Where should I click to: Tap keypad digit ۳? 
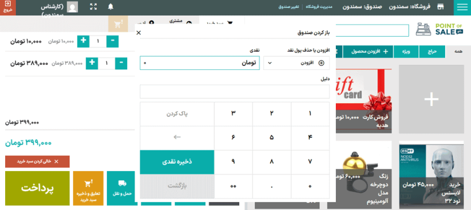pyautogui.click(x=233, y=114)
